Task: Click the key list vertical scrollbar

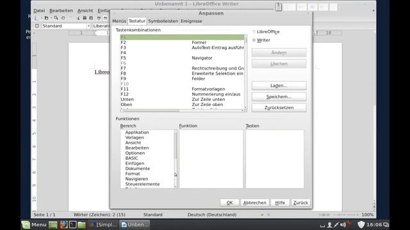Action: (x=245, y=72)
